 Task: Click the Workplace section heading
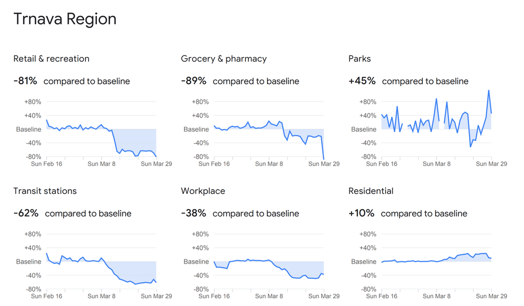(203, 191)
